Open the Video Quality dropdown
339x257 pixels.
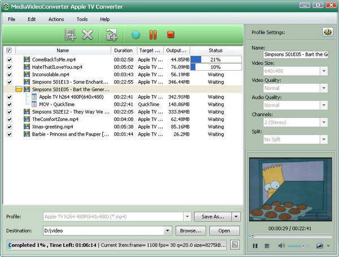tap(324, 88)
